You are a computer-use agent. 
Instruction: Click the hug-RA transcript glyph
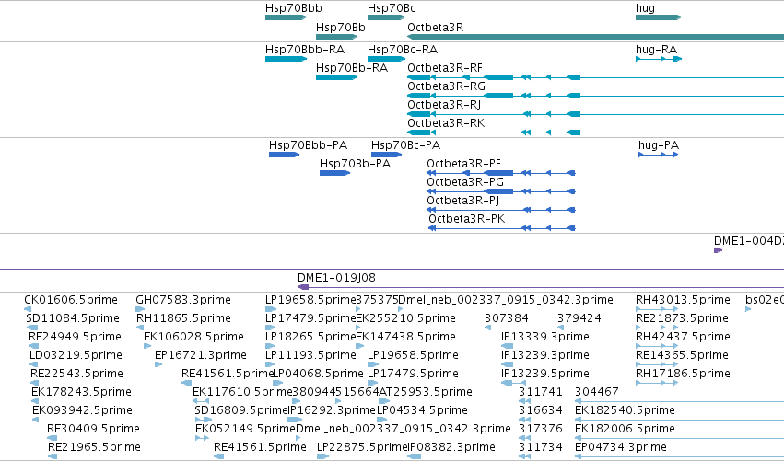click(659, 59)
